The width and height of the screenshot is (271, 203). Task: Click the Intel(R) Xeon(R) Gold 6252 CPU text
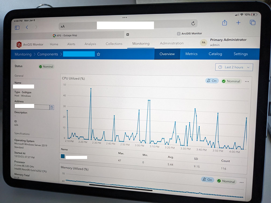30,170
